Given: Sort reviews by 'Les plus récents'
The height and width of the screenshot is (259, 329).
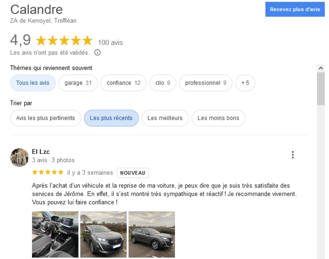Looking at the screenshot, I should [x=111, y=118].
